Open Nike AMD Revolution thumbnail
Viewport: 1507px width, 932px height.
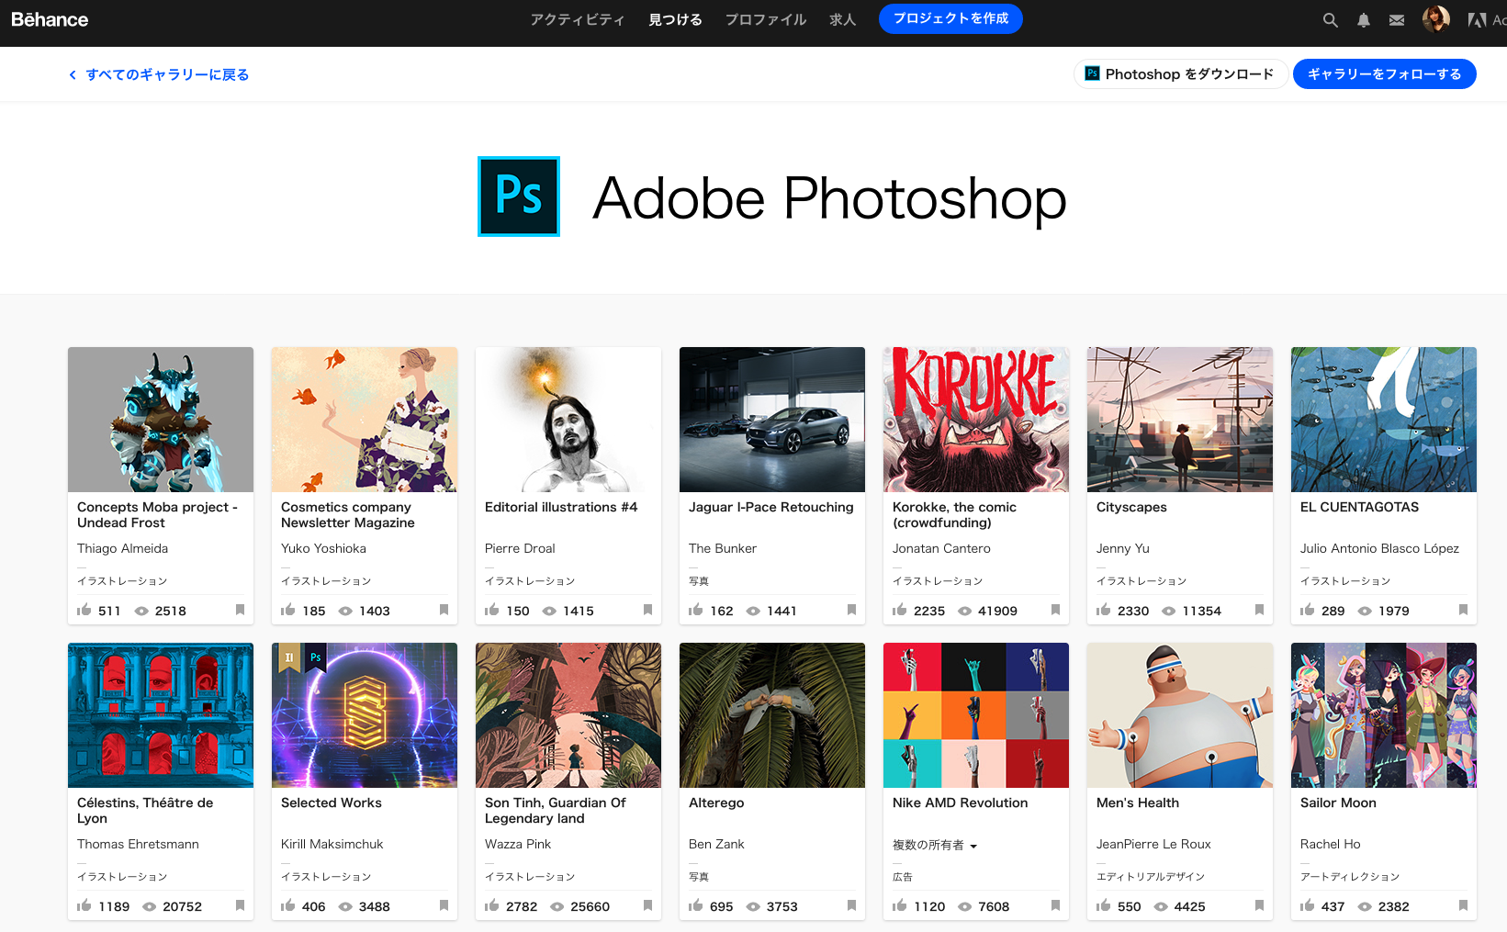976,715
